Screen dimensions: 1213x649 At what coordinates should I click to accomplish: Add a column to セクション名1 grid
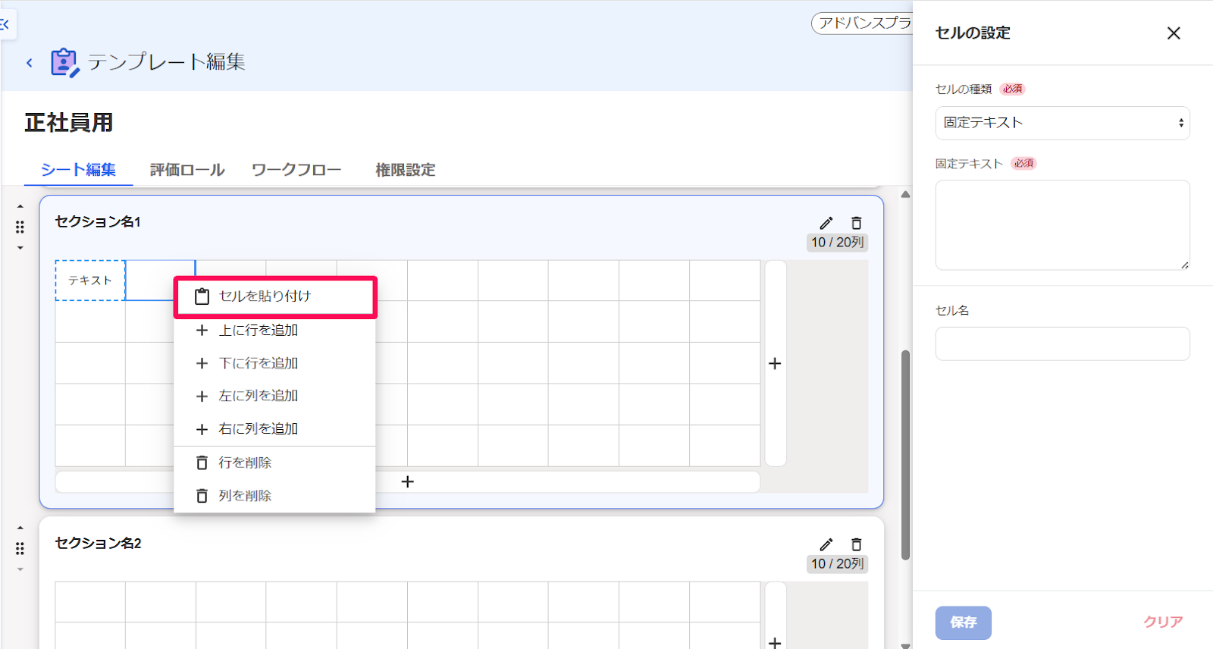tap(775, 363)
